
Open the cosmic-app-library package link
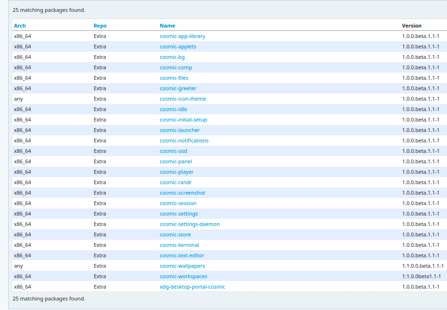tap(182, 36)
